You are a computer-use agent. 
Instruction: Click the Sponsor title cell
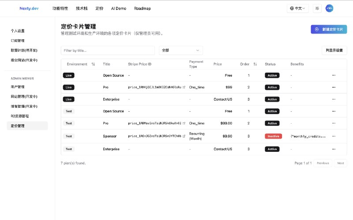click(x=109, y=136)
